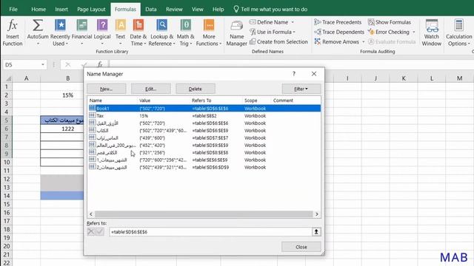
Task: Open the Filter dropdown in Name Manager
Action: [x=301, y=89]
